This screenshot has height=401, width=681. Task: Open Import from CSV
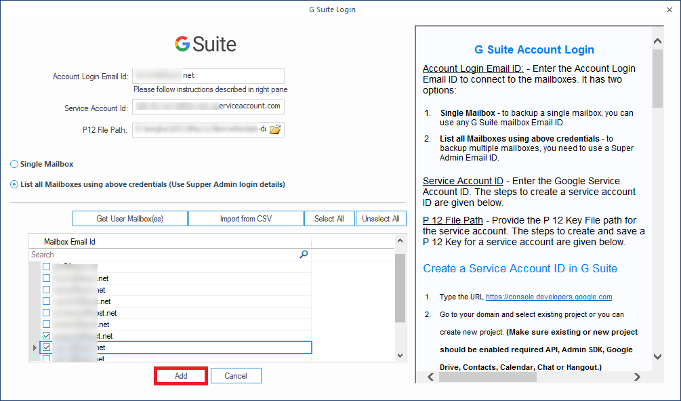(x=246, y=219)
